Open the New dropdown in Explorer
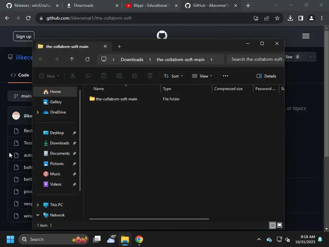Image resolution: width=329 pixels, height=247 pixels. click(x=49, y=76)
